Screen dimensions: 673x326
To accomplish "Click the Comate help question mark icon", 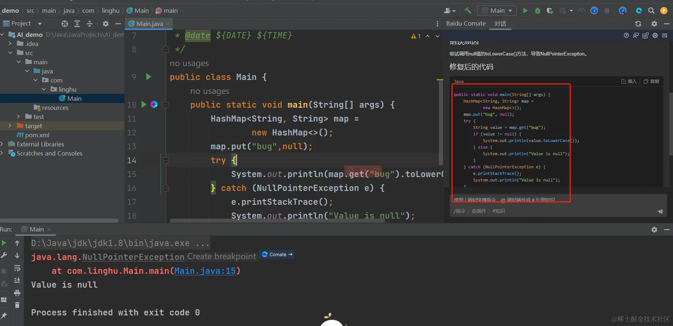I will pyautogui.click(x=627, y=35).
